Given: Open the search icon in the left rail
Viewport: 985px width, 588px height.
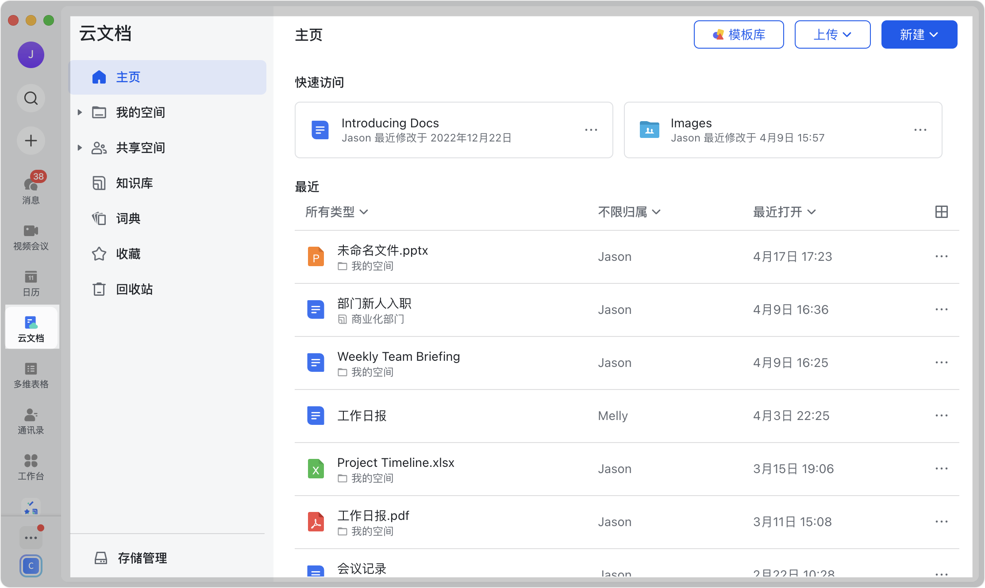Looking at the screenshot, I should pos(31,98).
